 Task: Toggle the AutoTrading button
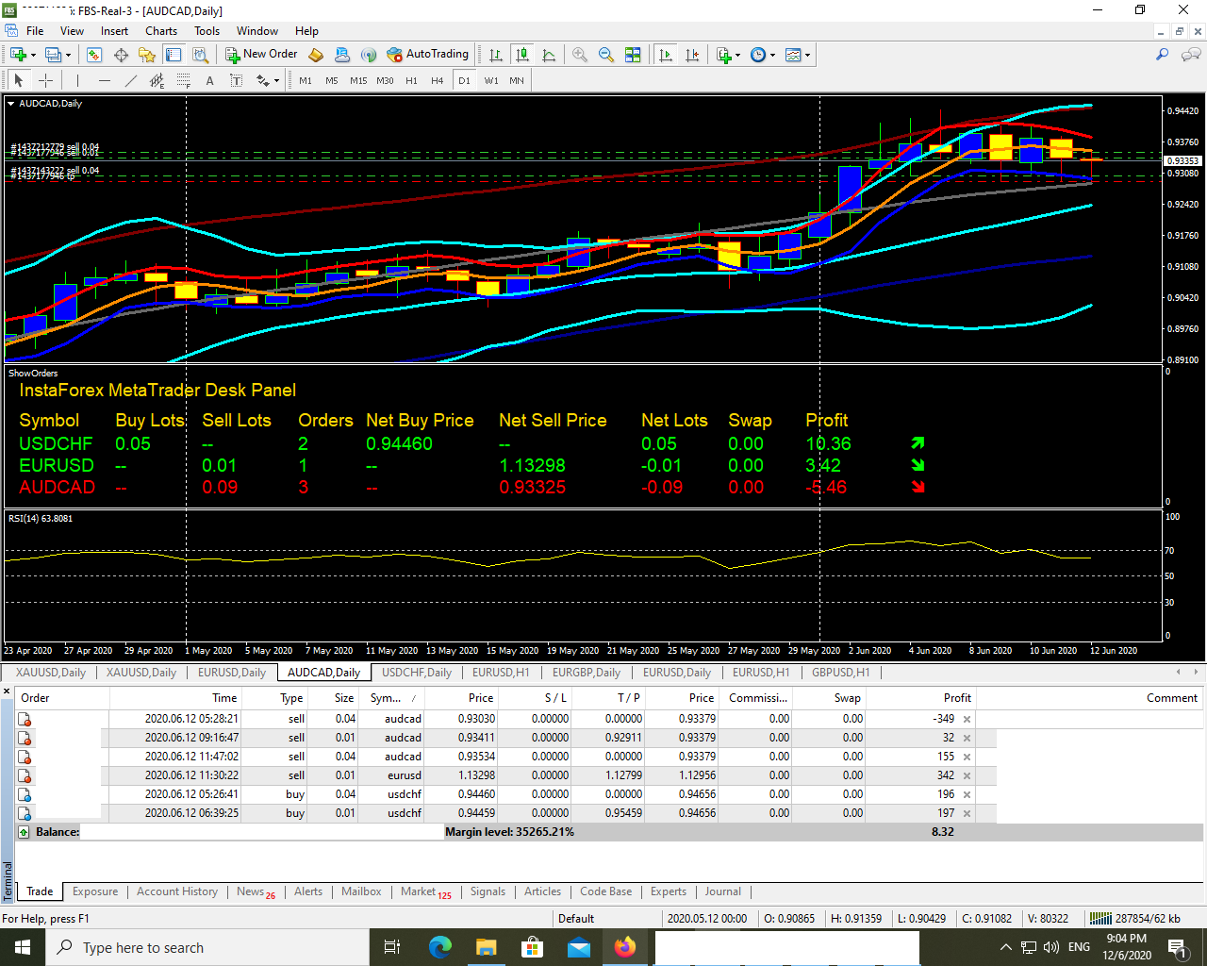coord(427,55)
